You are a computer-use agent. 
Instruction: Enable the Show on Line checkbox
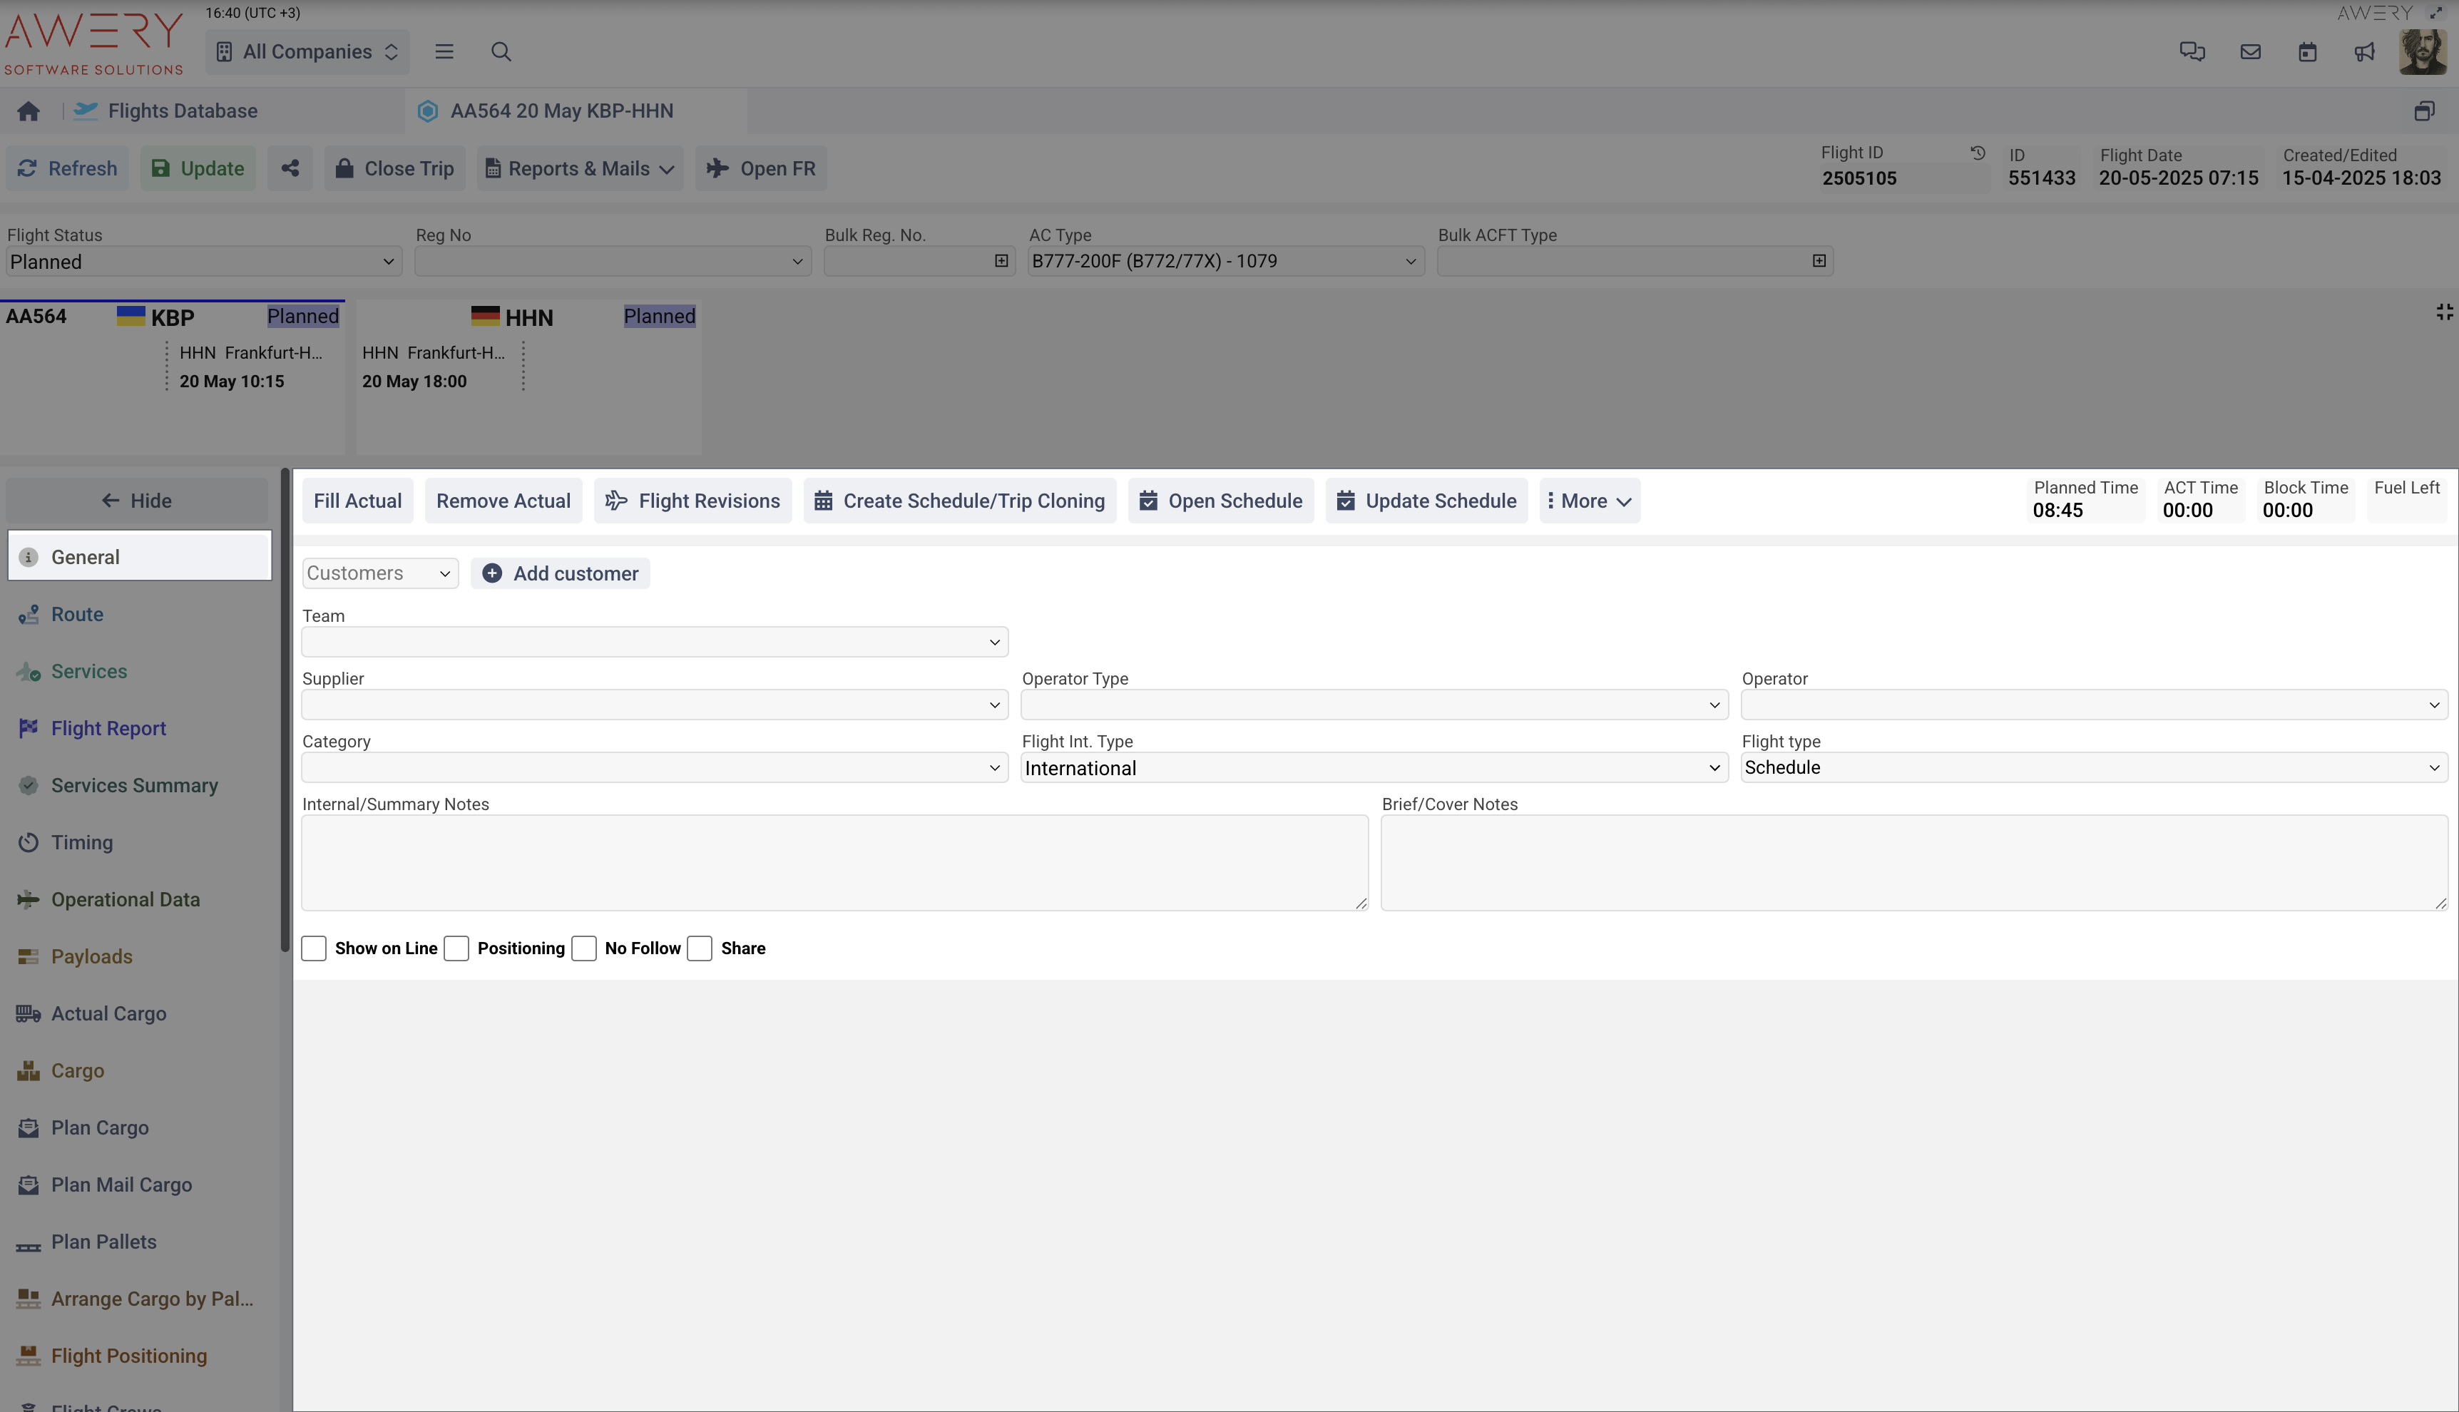pyautogui.click(x=315, y=948)
